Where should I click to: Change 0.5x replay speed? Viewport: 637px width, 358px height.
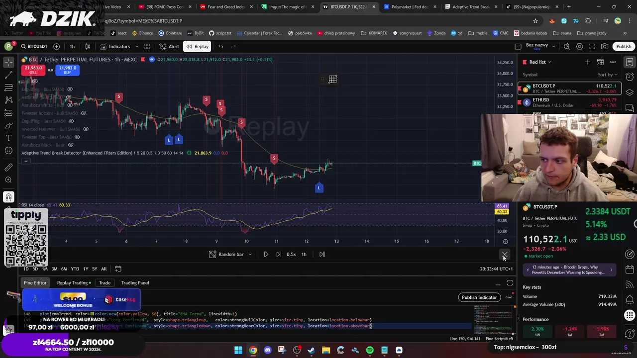pos(291,254)
